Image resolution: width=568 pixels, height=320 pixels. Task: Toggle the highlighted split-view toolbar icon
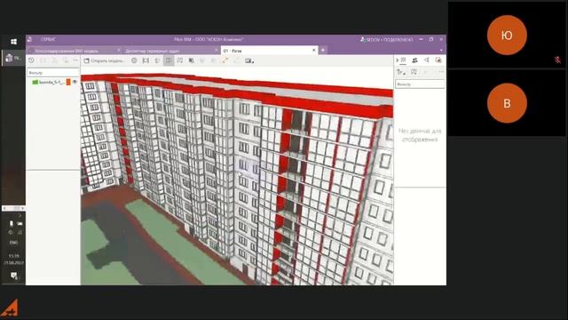(169, 60)
